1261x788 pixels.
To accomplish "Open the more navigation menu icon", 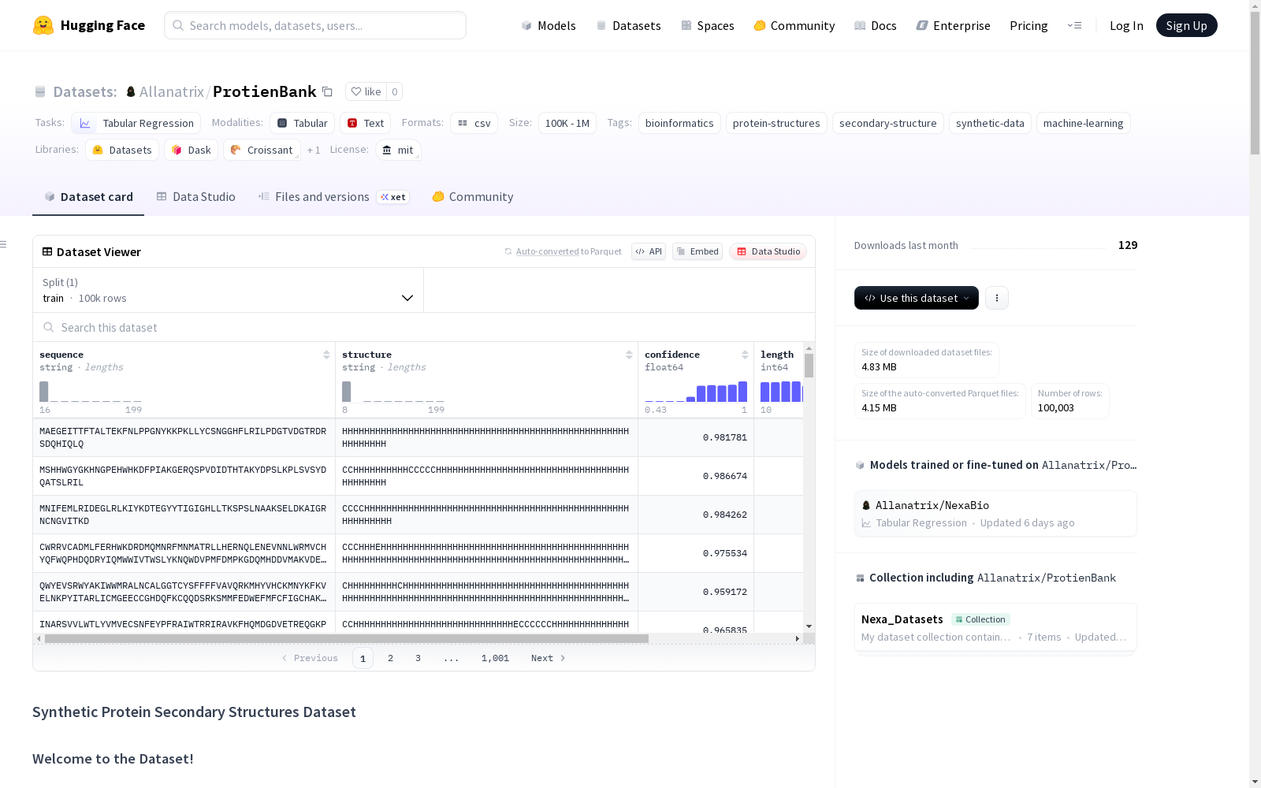I will [1074, 25].
